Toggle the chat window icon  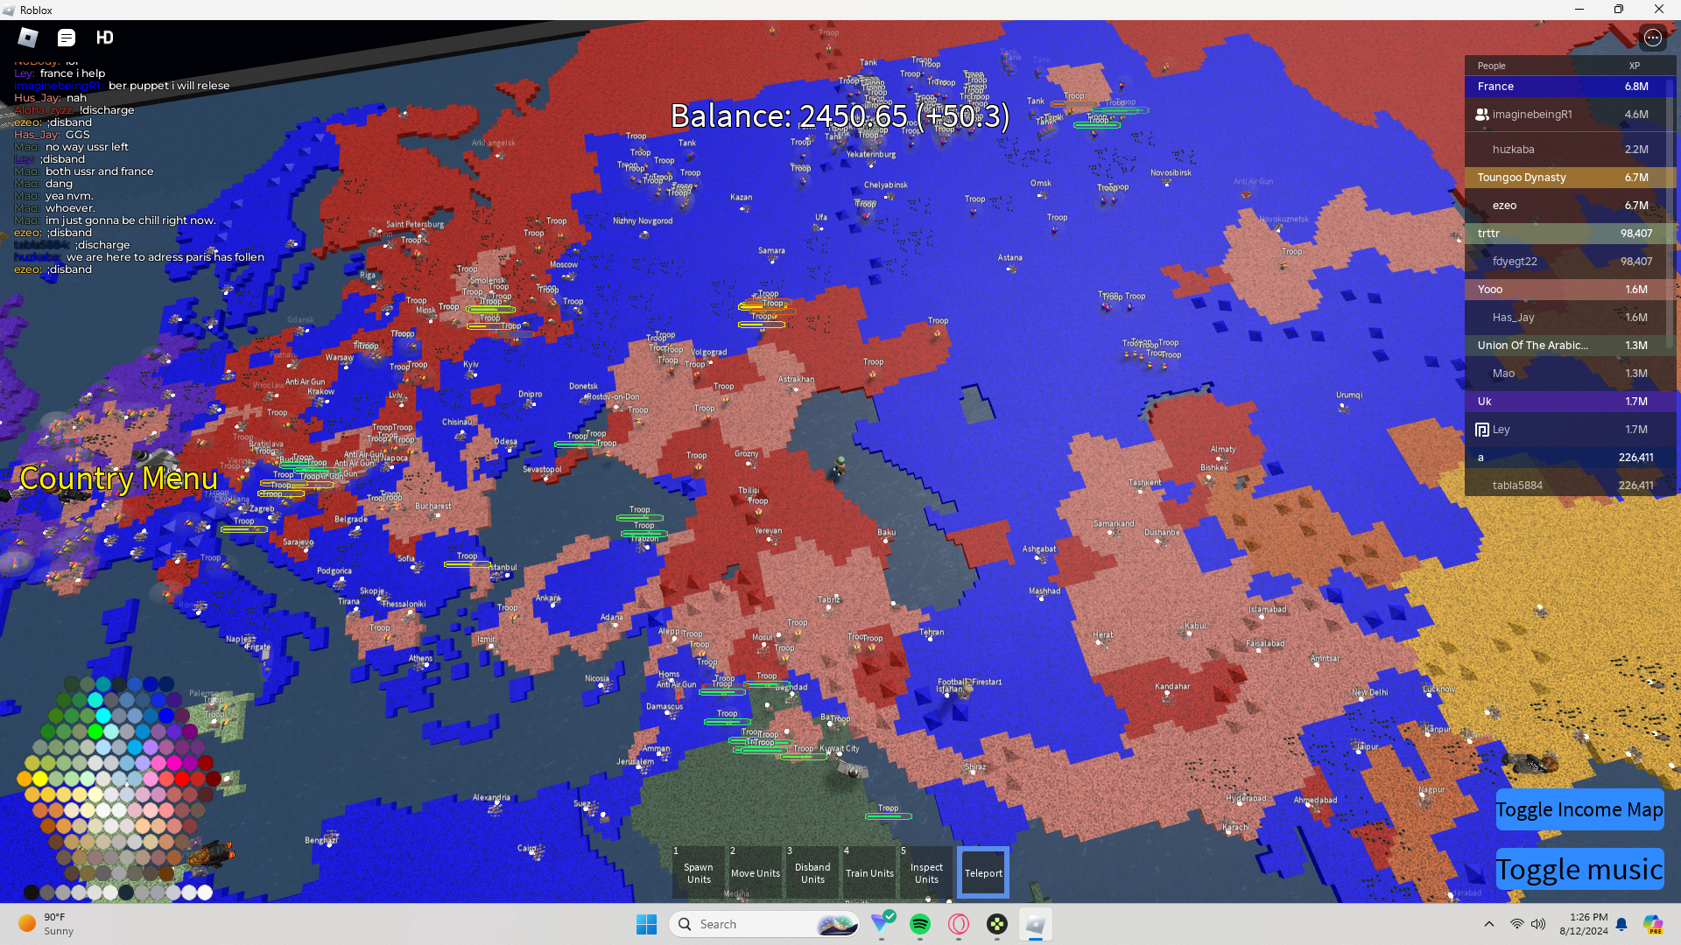(x=67, y=38)
